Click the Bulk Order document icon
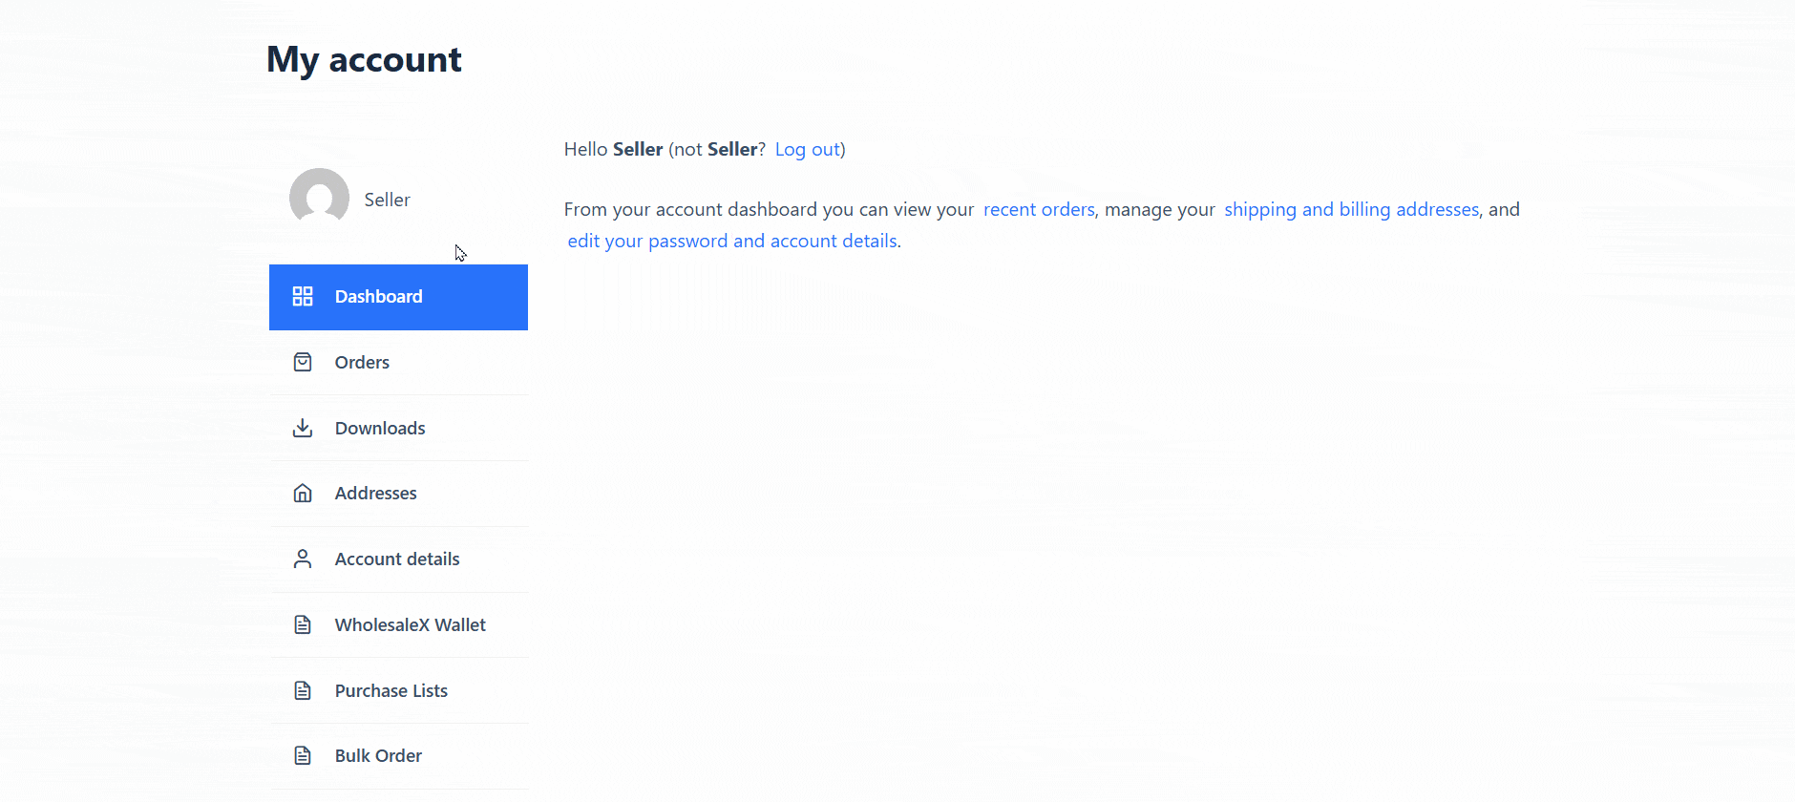The width and height of the screenshot is (1795, 802). (303, 756)
